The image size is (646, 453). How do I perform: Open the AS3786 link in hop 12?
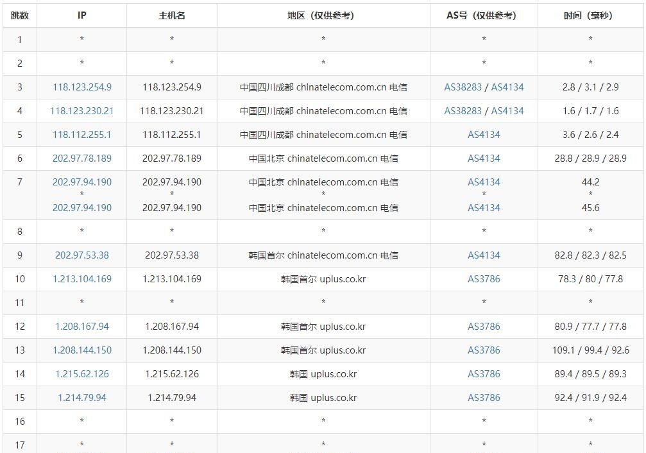(484, 327)
